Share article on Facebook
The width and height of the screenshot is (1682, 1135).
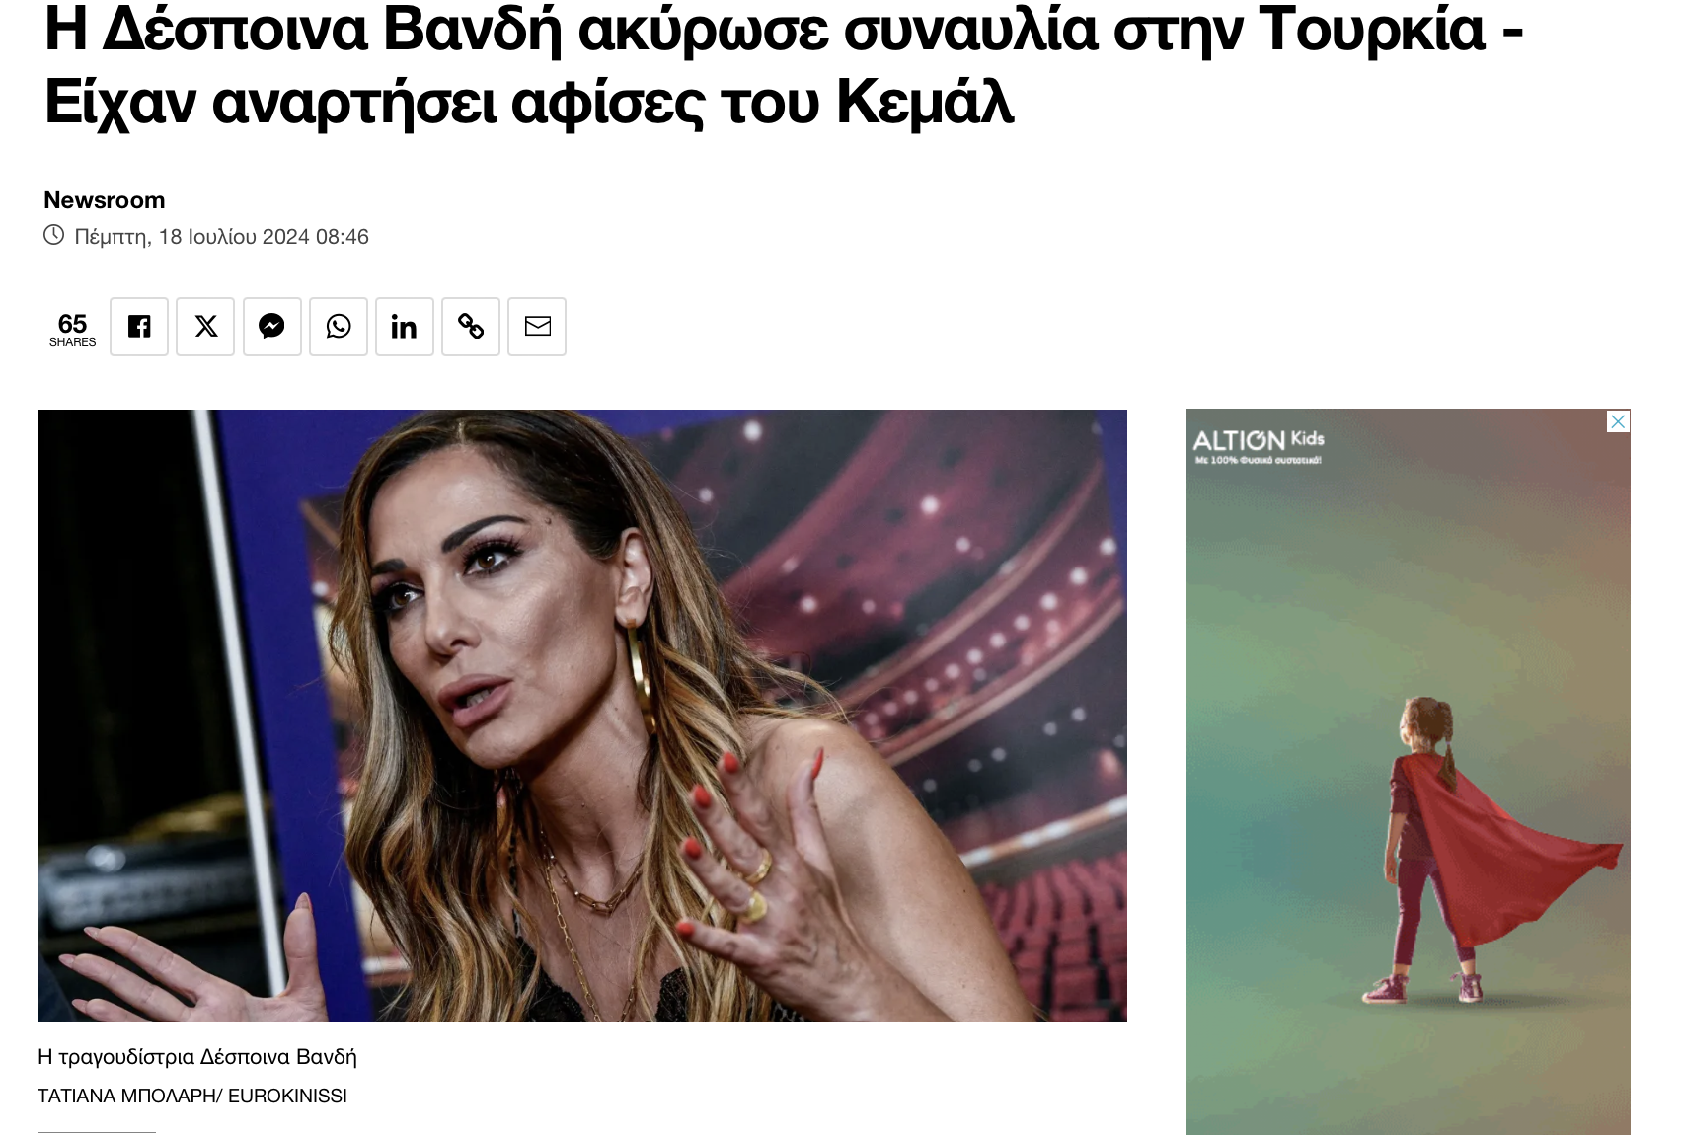coord(139,327)
